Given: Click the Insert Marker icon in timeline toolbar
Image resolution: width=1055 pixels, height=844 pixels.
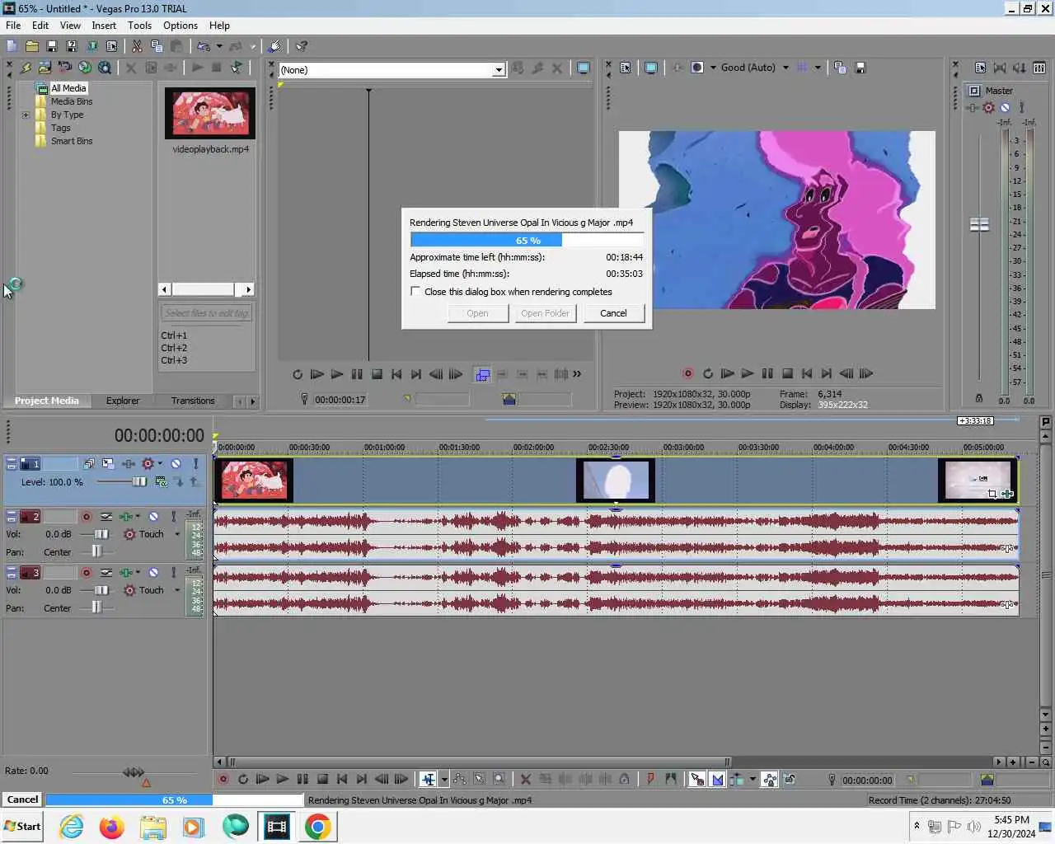Looking at the screenshot, I should [650, 779].
